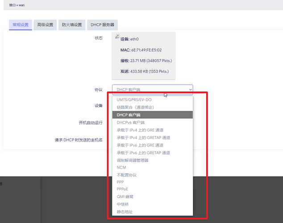
Task: Click the 接收 23.71 MB statistic
Action: coord(146,61)
